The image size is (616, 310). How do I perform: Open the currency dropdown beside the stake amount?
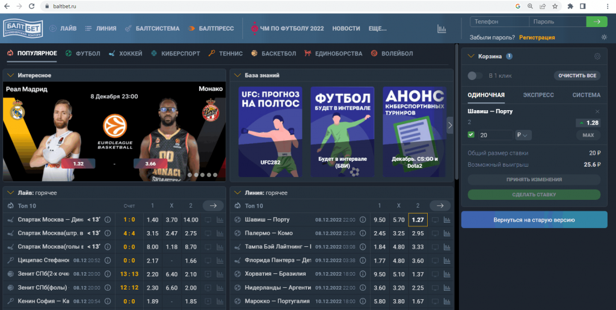[523, 135]
